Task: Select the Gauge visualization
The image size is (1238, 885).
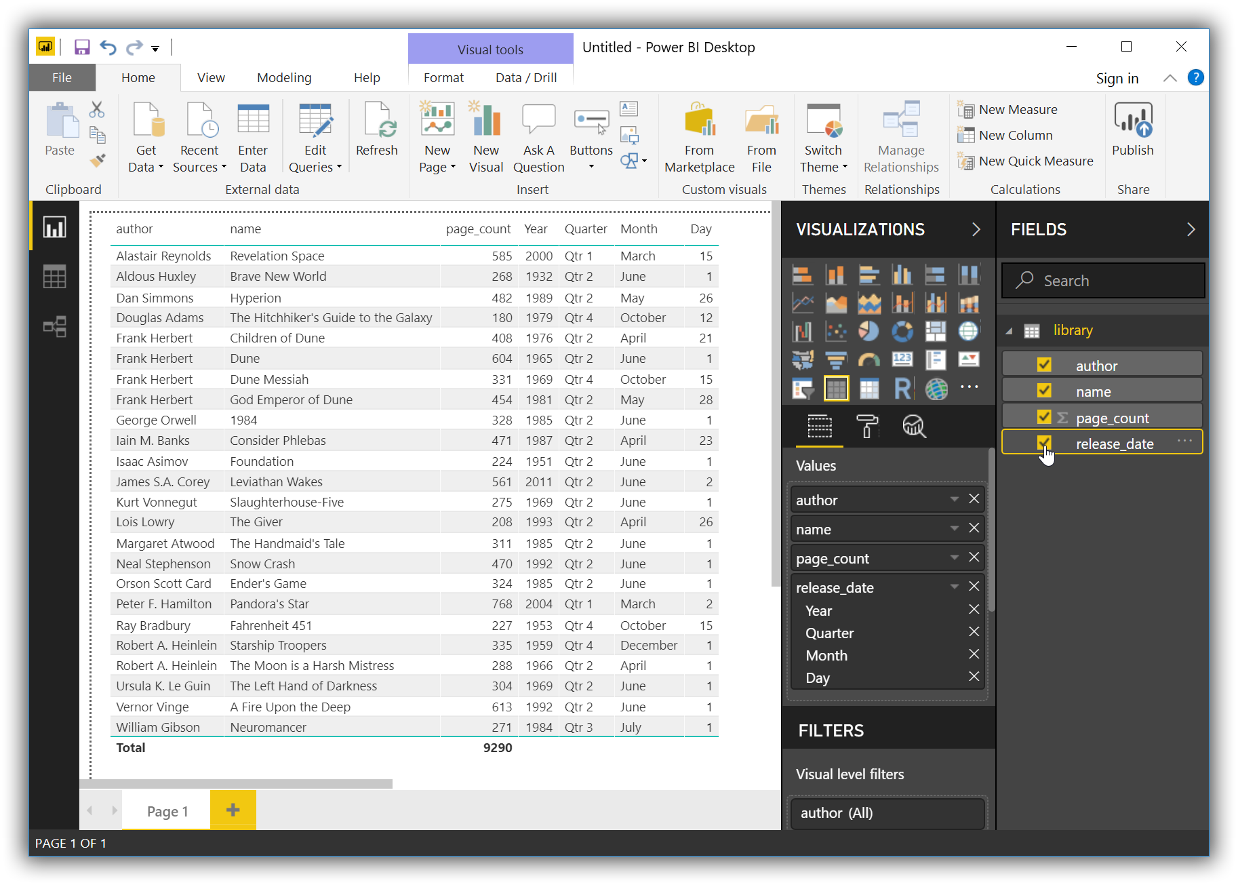Action: [x=869, y=360]
